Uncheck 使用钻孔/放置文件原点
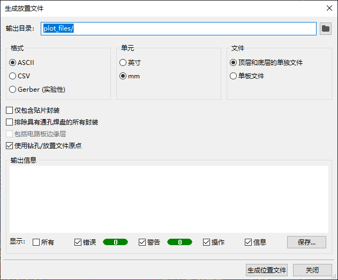 pyautogui.click(x=9, y=145)
